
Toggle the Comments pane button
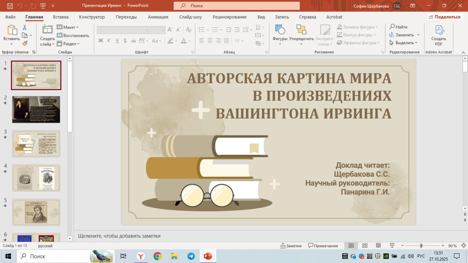click(323, 246)
